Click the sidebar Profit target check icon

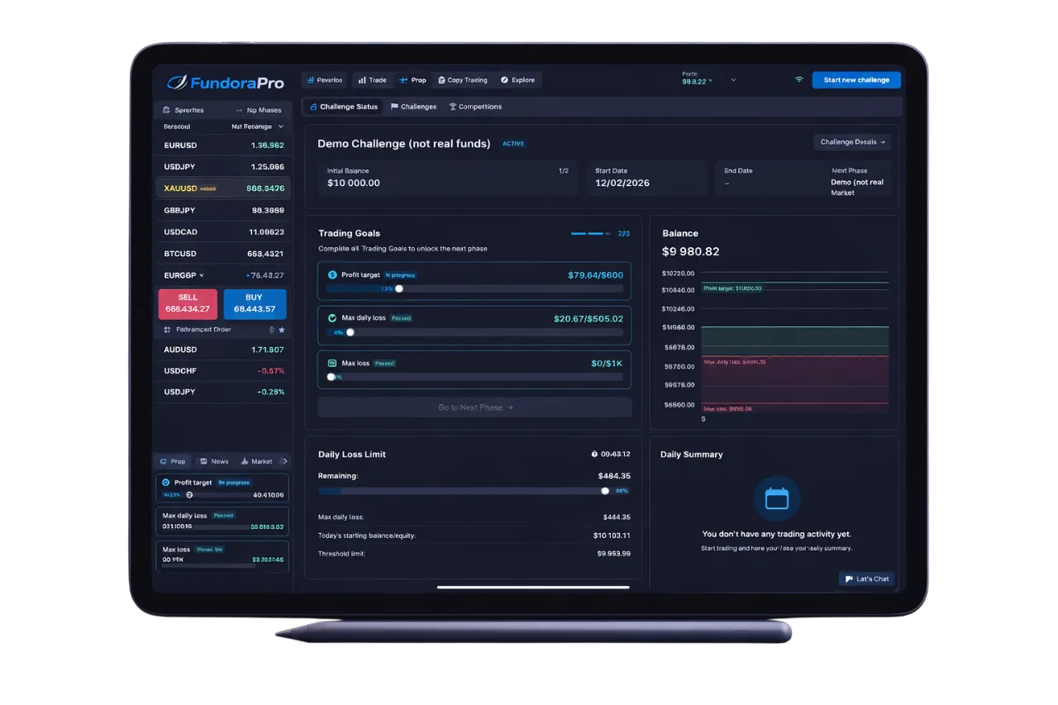(165, 482)
